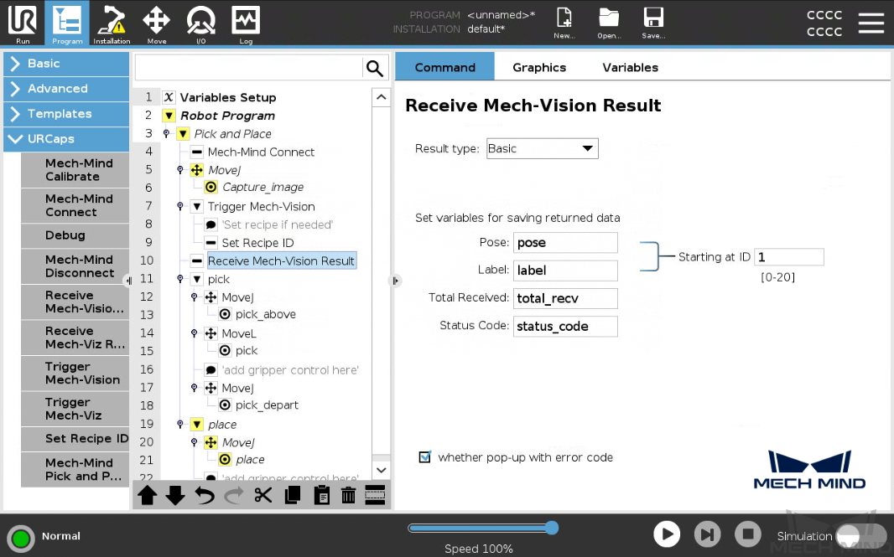Click the Starting at ID field

pos(789,257)
